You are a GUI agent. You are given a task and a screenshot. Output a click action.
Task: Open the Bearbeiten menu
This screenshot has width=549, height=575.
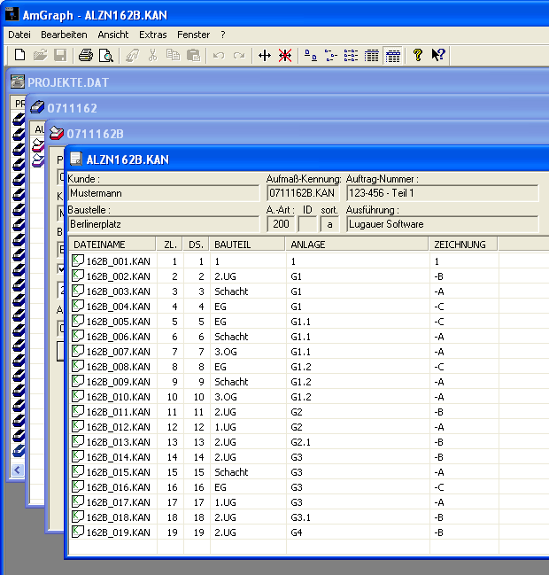click(x=64, y=35)
